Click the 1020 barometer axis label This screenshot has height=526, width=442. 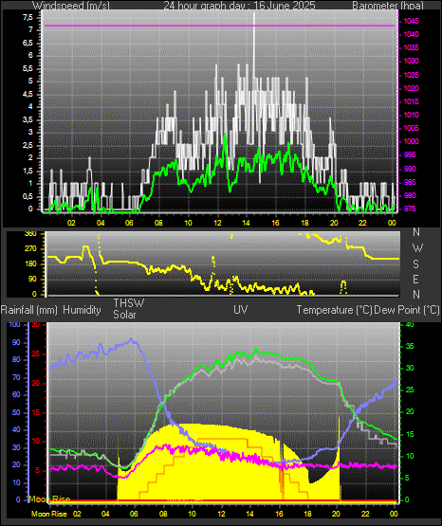[x=411, y=88]
